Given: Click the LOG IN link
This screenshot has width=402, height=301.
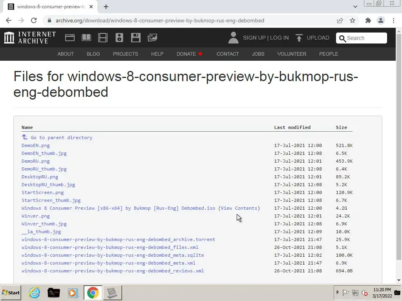Looking at the screenshot, I should (279, 38).
